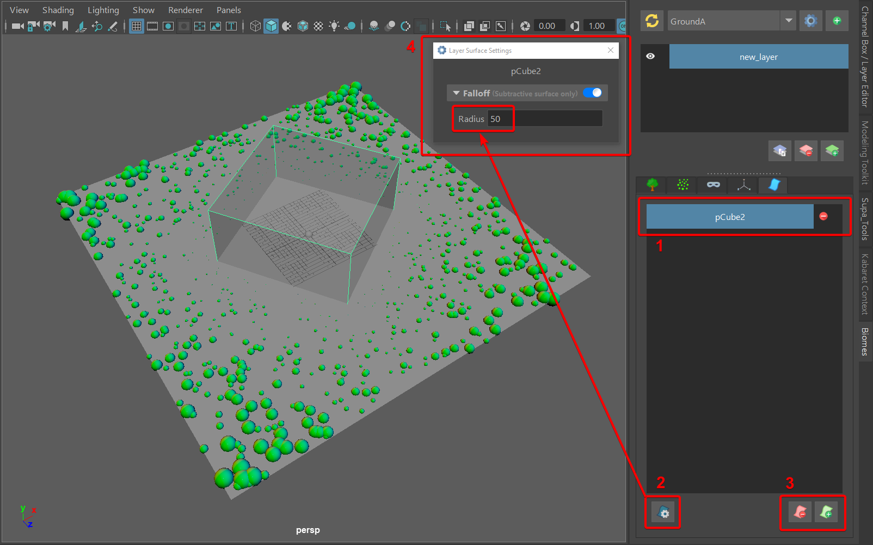This screenshot has width=873, height=545.
Task: Toggle Multisample Anti-aliasing icon
Action: coord(405,26)
